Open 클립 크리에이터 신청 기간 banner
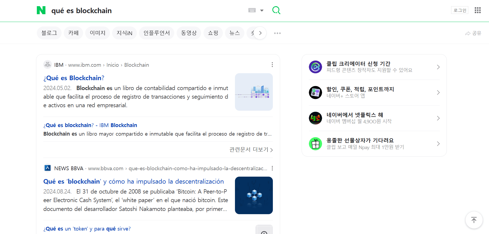Image resolution: width=489 pixels, height=234 pixels. pos(374,67)
